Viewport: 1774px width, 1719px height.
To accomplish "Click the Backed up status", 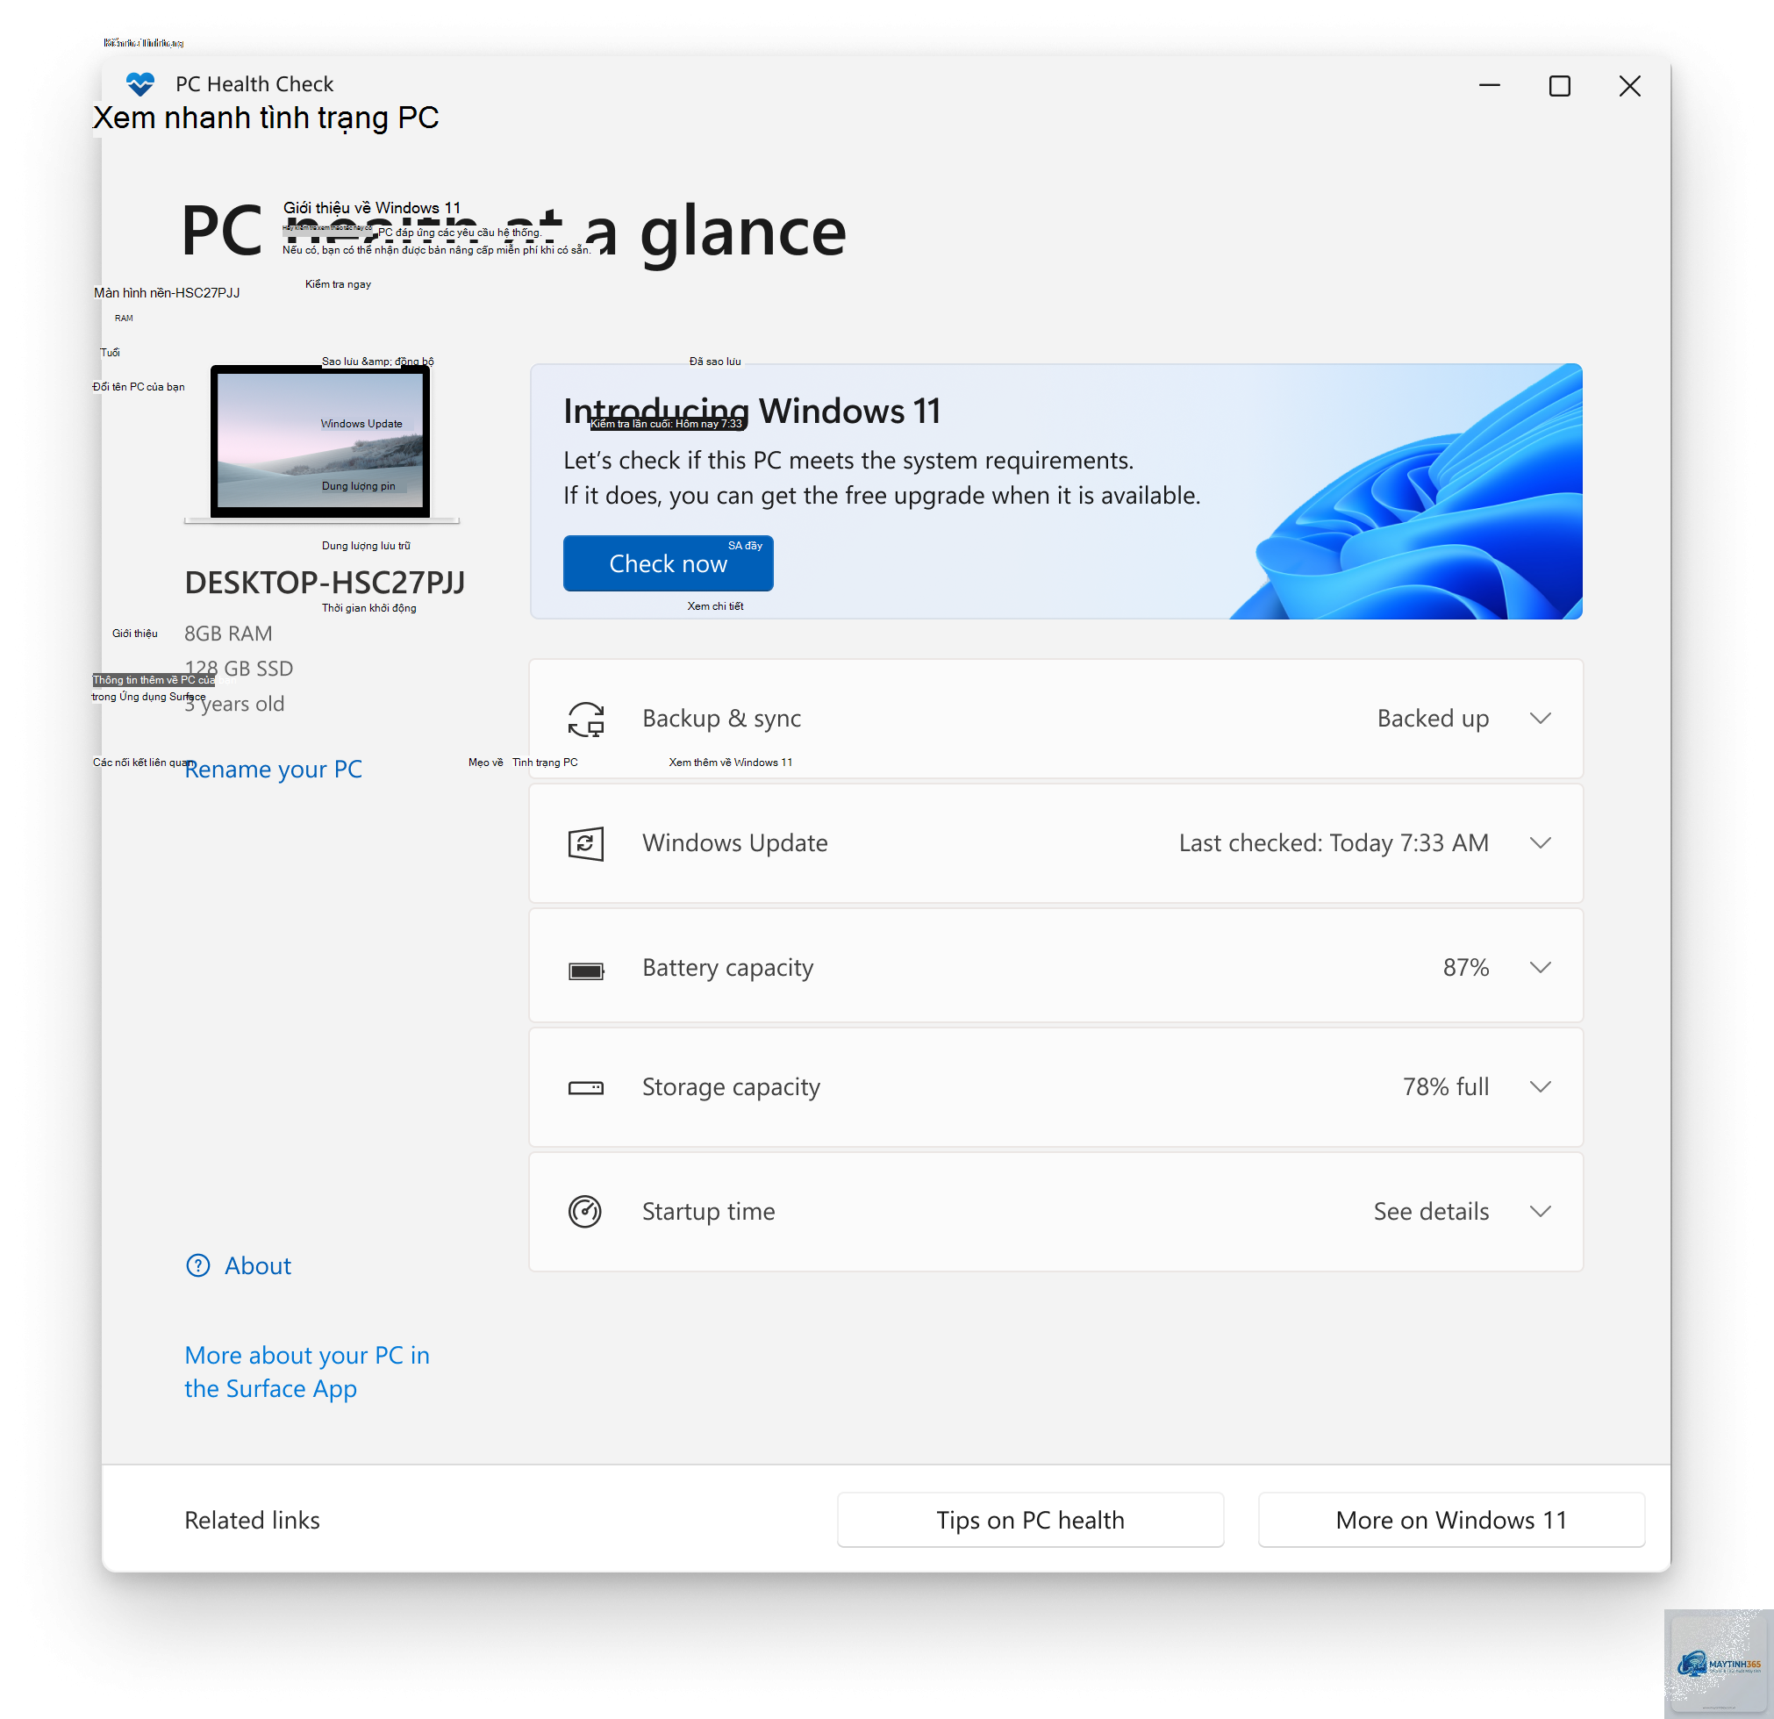I will pyautogui.click(x=1433, y=719).
